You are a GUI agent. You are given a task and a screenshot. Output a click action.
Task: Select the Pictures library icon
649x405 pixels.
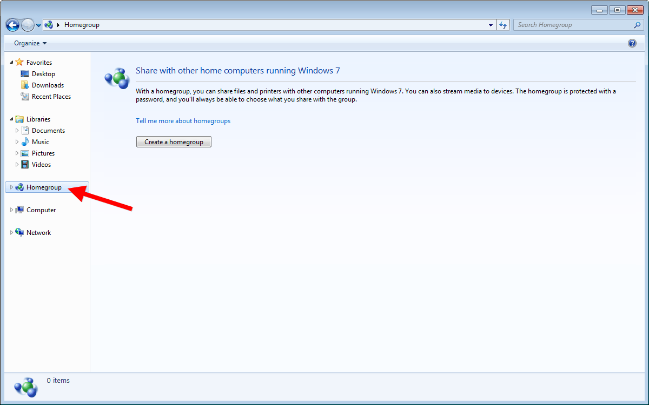point(25,153)
